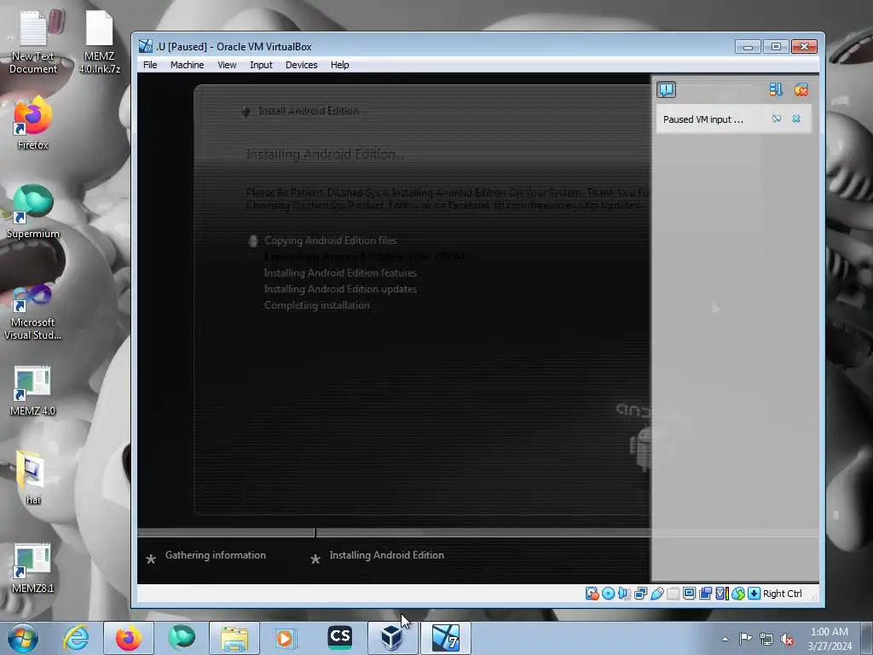Close the VirtualBox VM window
This screenshot has height=655, width=873.
[x=804, y=47]
